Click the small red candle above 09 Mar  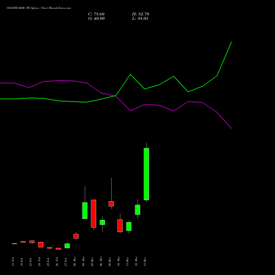111,204
